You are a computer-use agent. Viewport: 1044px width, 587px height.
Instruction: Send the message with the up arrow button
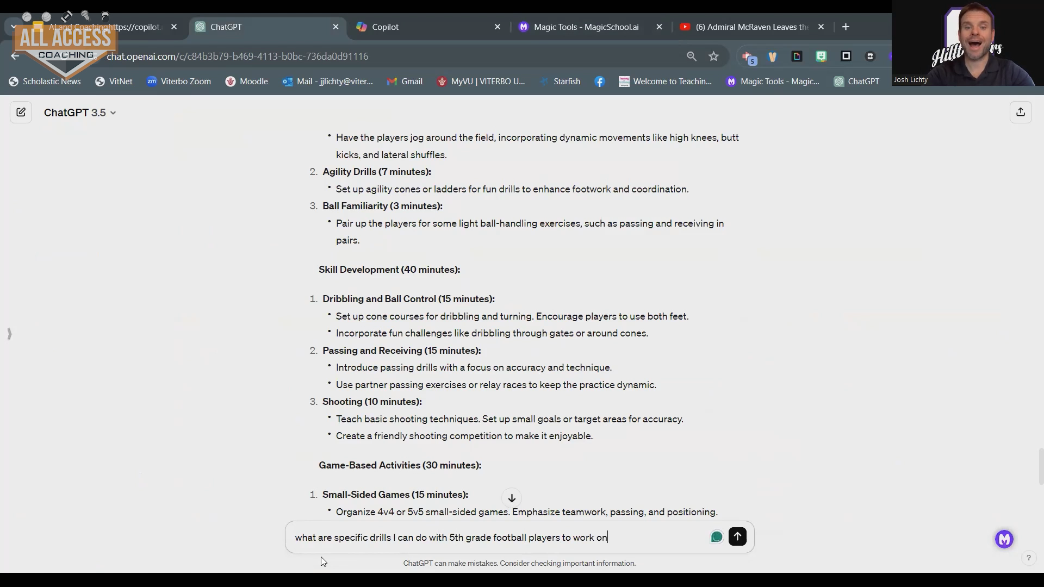click(x=737, y=536)
